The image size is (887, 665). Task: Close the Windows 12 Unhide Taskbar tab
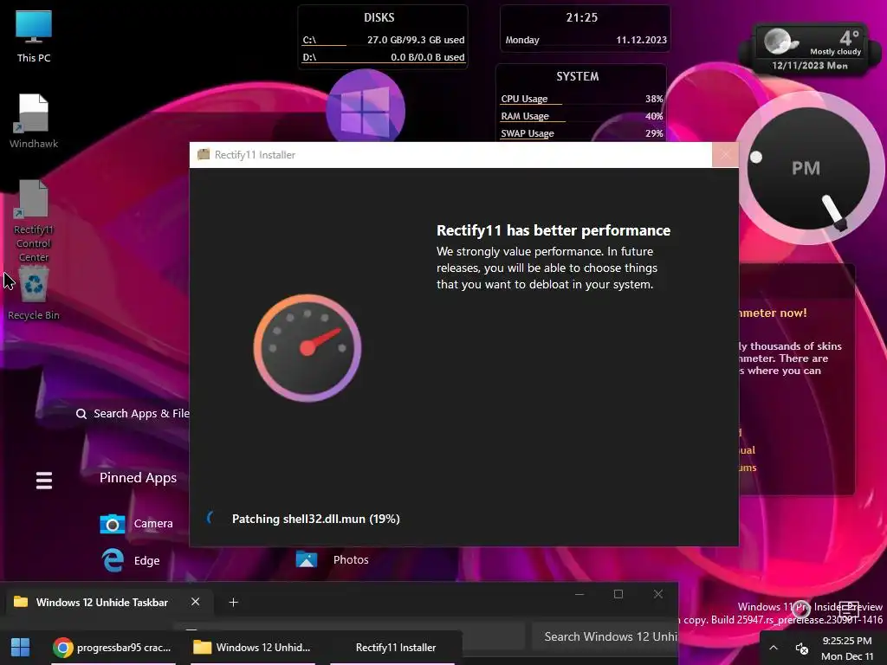point(195,602)
